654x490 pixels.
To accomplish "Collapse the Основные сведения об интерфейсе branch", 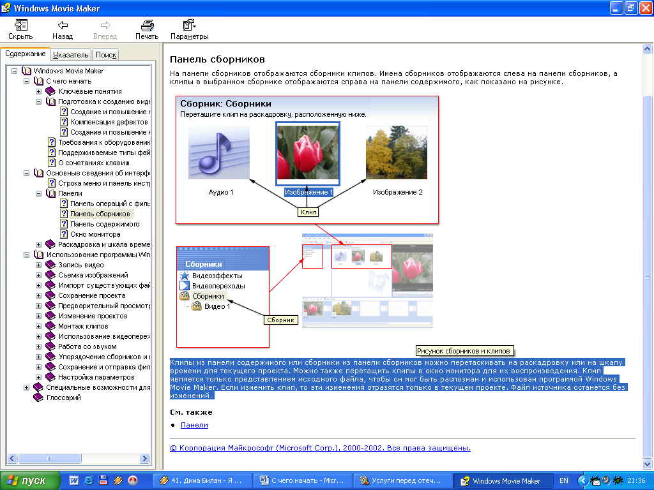I will pos(26,173).
